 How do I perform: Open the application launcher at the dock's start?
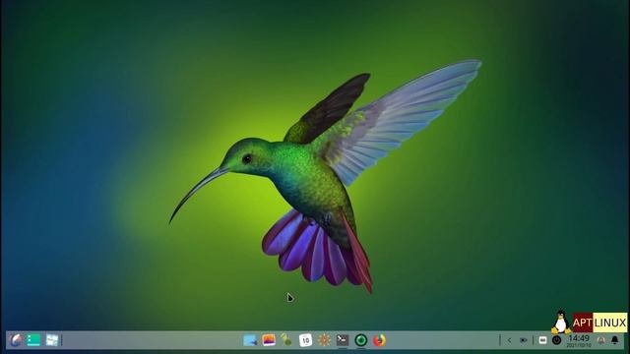pos(16,340)
